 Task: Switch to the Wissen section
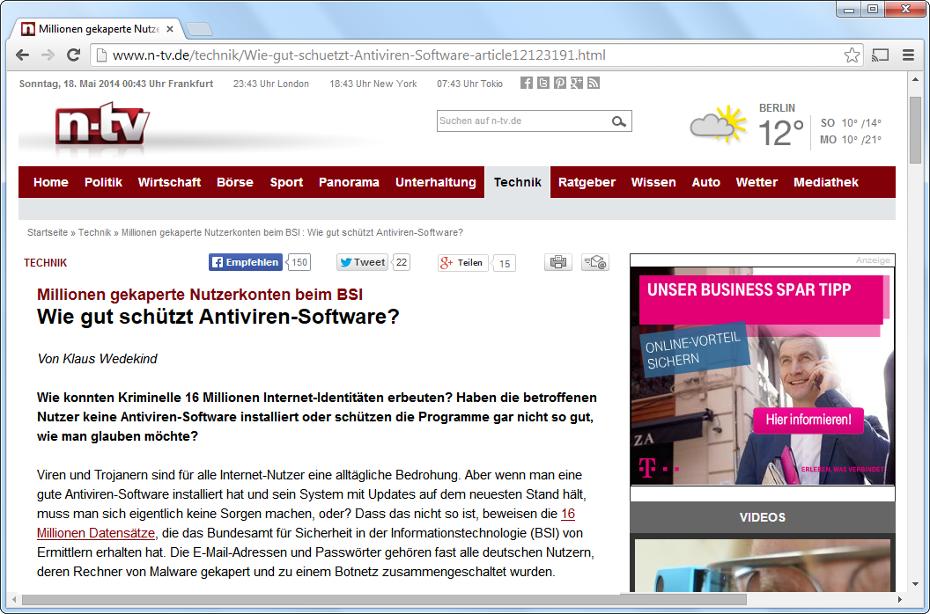tap(653, 182)
